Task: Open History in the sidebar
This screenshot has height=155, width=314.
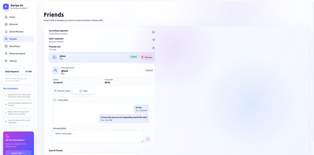Action: click(x=18, y=61)
